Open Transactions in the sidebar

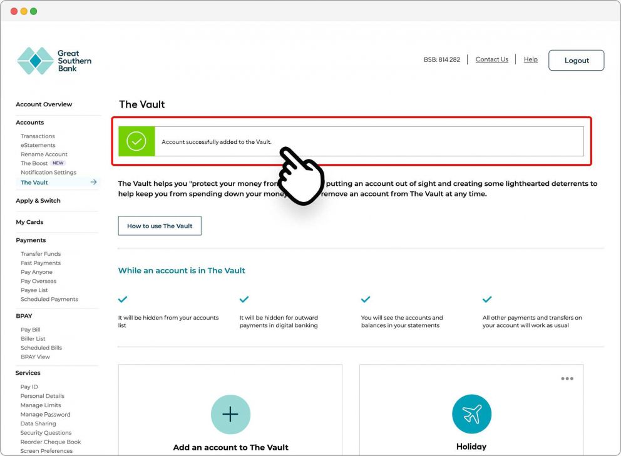[38, 136]
